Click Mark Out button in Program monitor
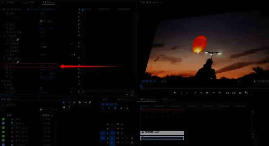269x146 pixels. [187, 93]
